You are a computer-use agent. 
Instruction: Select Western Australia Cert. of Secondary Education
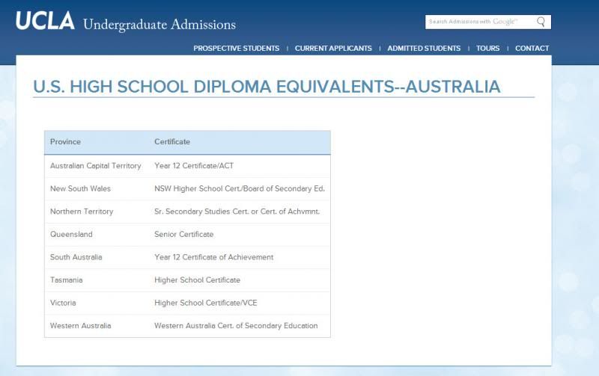pos(236,326)
